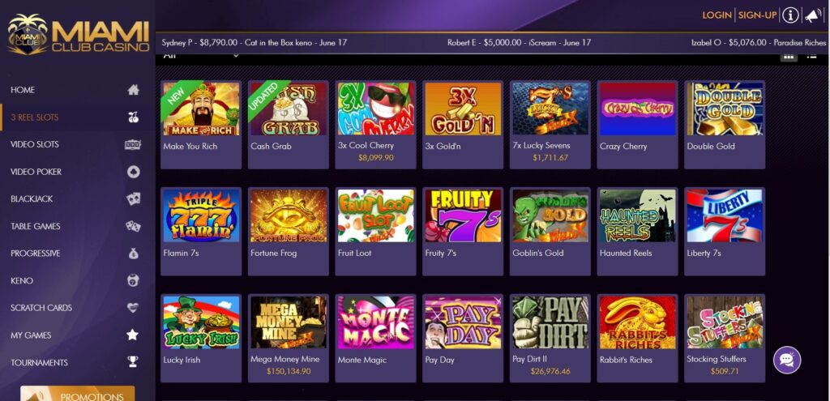Screen dimensions: 830x401
Task: Click the Home house icon
Action: tap(134, 90)
